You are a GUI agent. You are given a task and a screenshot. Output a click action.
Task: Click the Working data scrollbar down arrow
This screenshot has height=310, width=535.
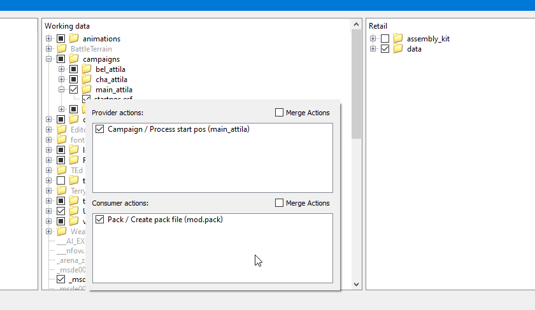(x=356, y=285)
